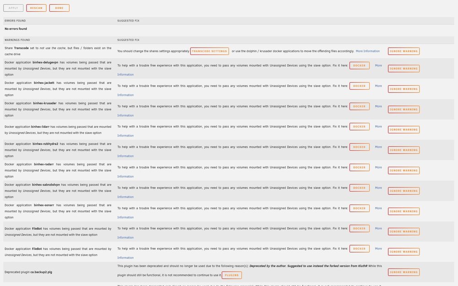Image resolution: width=458 pixels, height=286 pixels.
Task: Select the 'binhex-delugevpn' application name
Action: (45, 62)
